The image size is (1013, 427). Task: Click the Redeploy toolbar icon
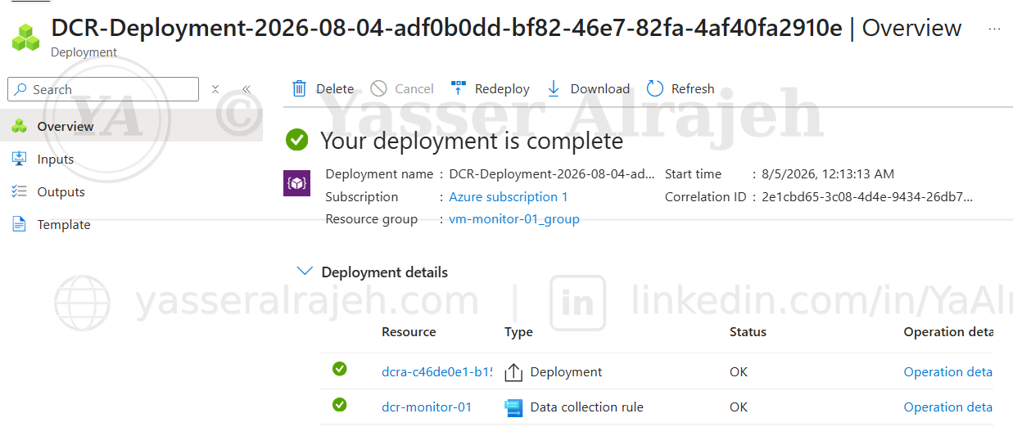tap(459, 88)
